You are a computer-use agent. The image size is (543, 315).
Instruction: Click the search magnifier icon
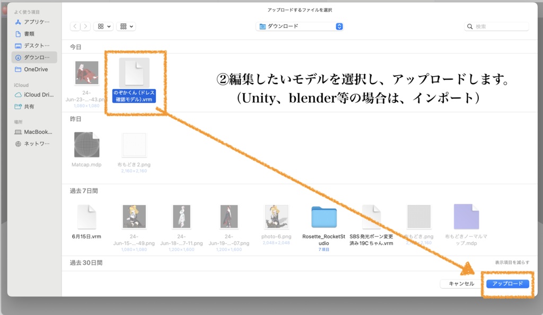tap(470, 26)
